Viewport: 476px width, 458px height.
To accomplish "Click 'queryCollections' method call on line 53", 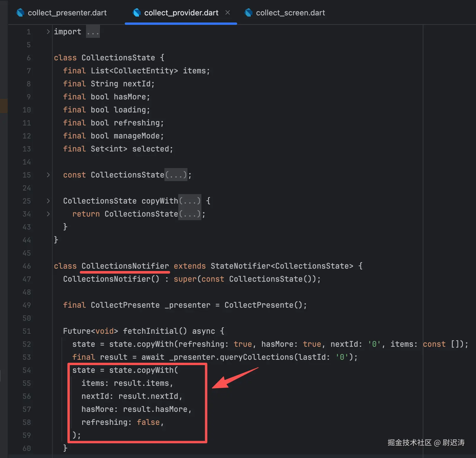I will click(256, 357).
